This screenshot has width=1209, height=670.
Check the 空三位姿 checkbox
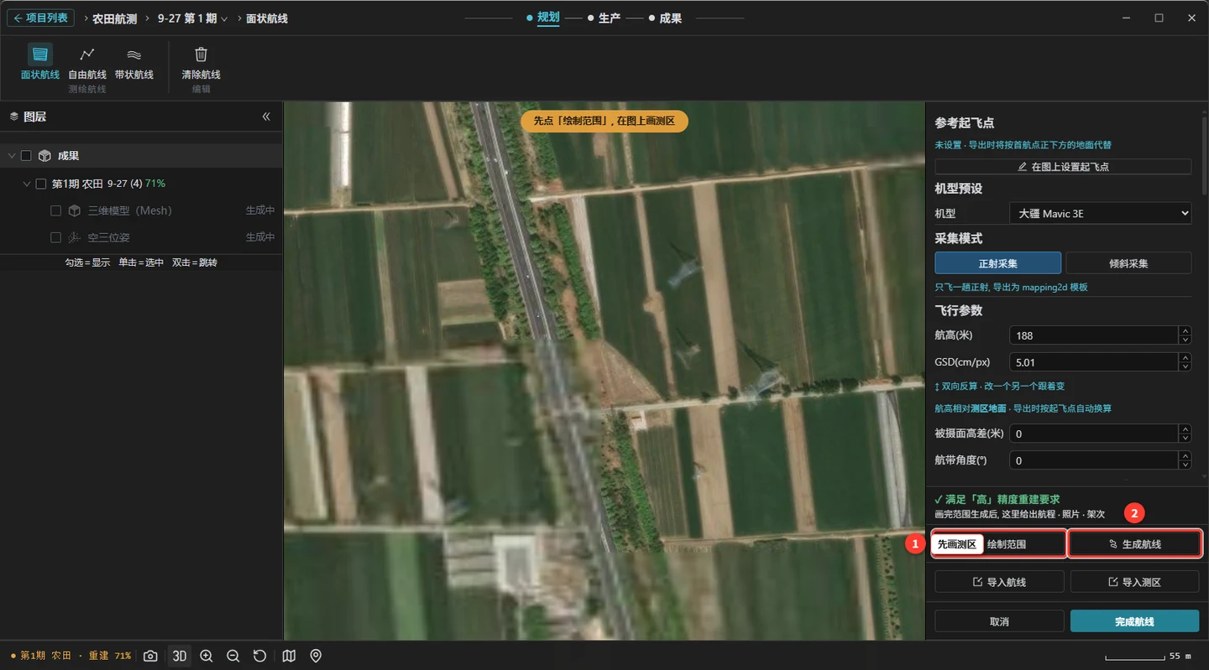point(55,237)
